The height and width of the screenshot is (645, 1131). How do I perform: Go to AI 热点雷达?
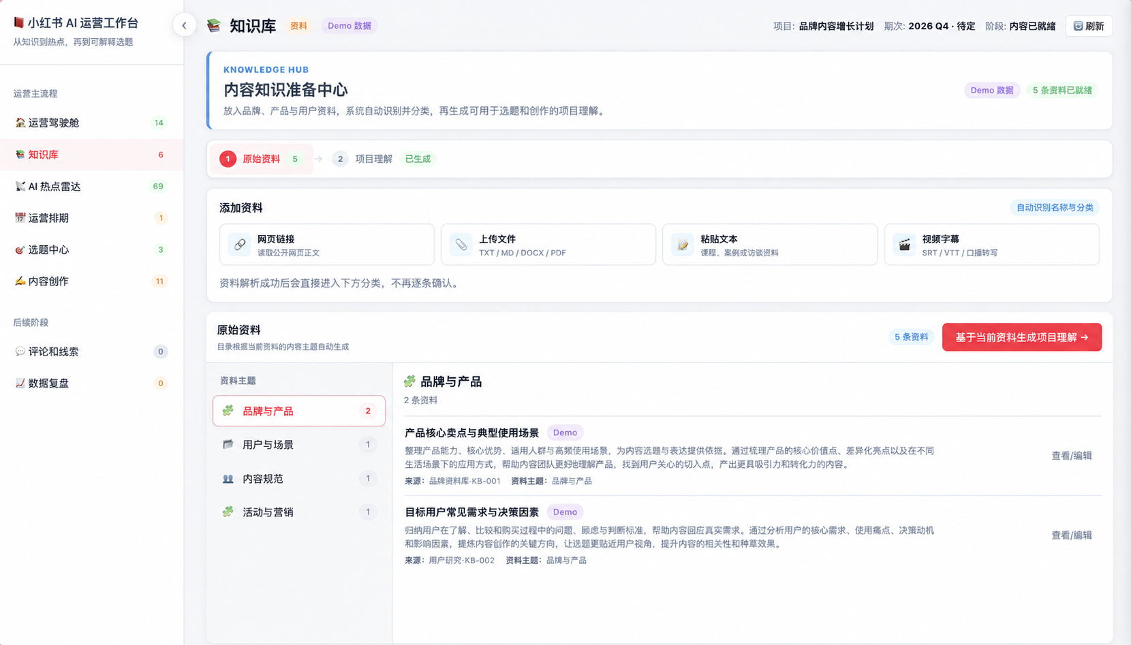pos(92,186)
